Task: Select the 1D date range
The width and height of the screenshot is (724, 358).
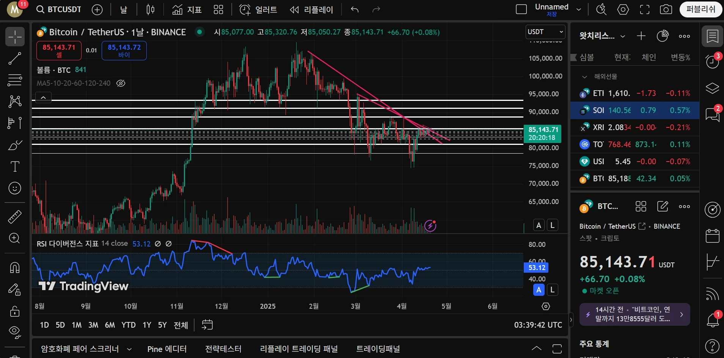Action: coord(44,325)
